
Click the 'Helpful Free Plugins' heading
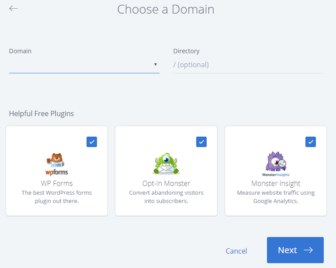click(x=42, y=113)
